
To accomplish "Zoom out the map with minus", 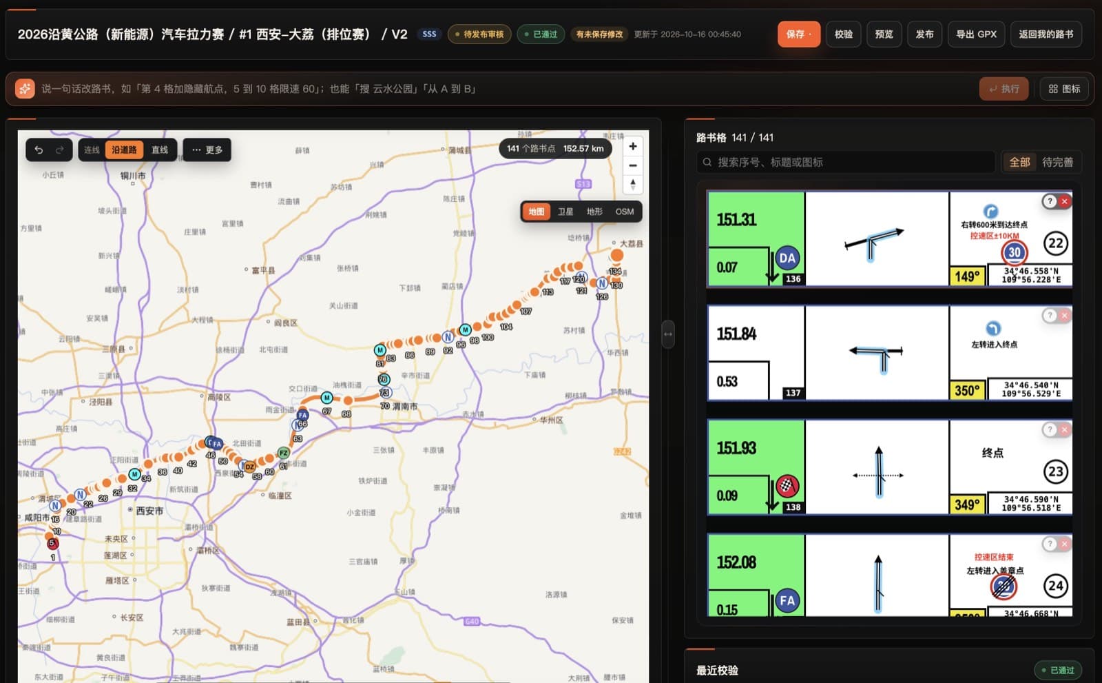I will 632,165.
